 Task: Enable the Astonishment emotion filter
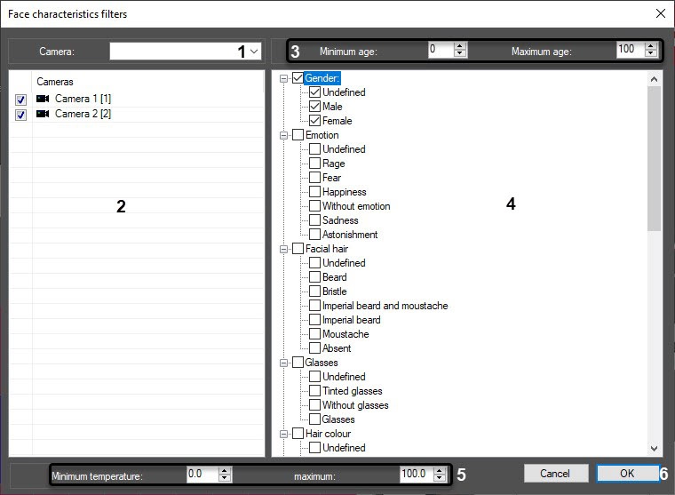coord(314,235)
